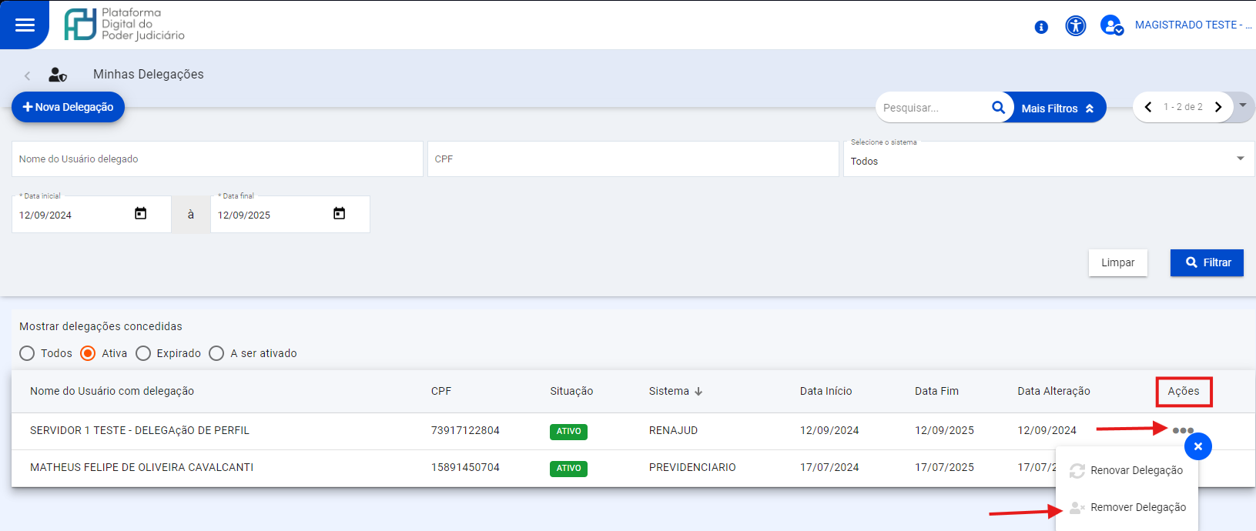Open the hamburger main menu
1256x531 pixels.
coord(25,25)
